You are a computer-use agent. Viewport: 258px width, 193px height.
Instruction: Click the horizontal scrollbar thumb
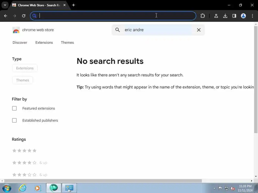click(x=103, y=181)
